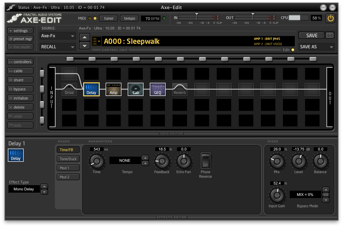This screenshot has width=343, height=227.
Task: Step Tempo value up
Action: coord(145,158)
